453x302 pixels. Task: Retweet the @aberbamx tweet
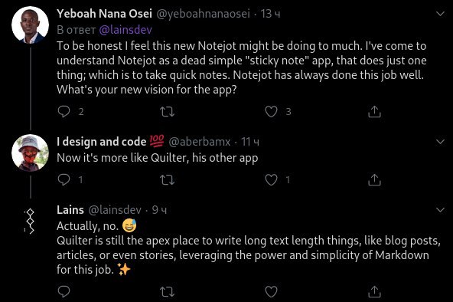coord(168,180)
